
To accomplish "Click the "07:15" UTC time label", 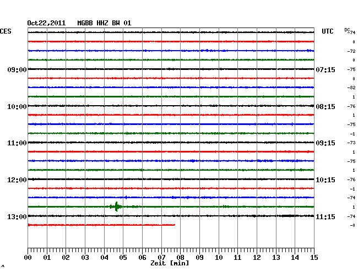I will coord(326,69).
